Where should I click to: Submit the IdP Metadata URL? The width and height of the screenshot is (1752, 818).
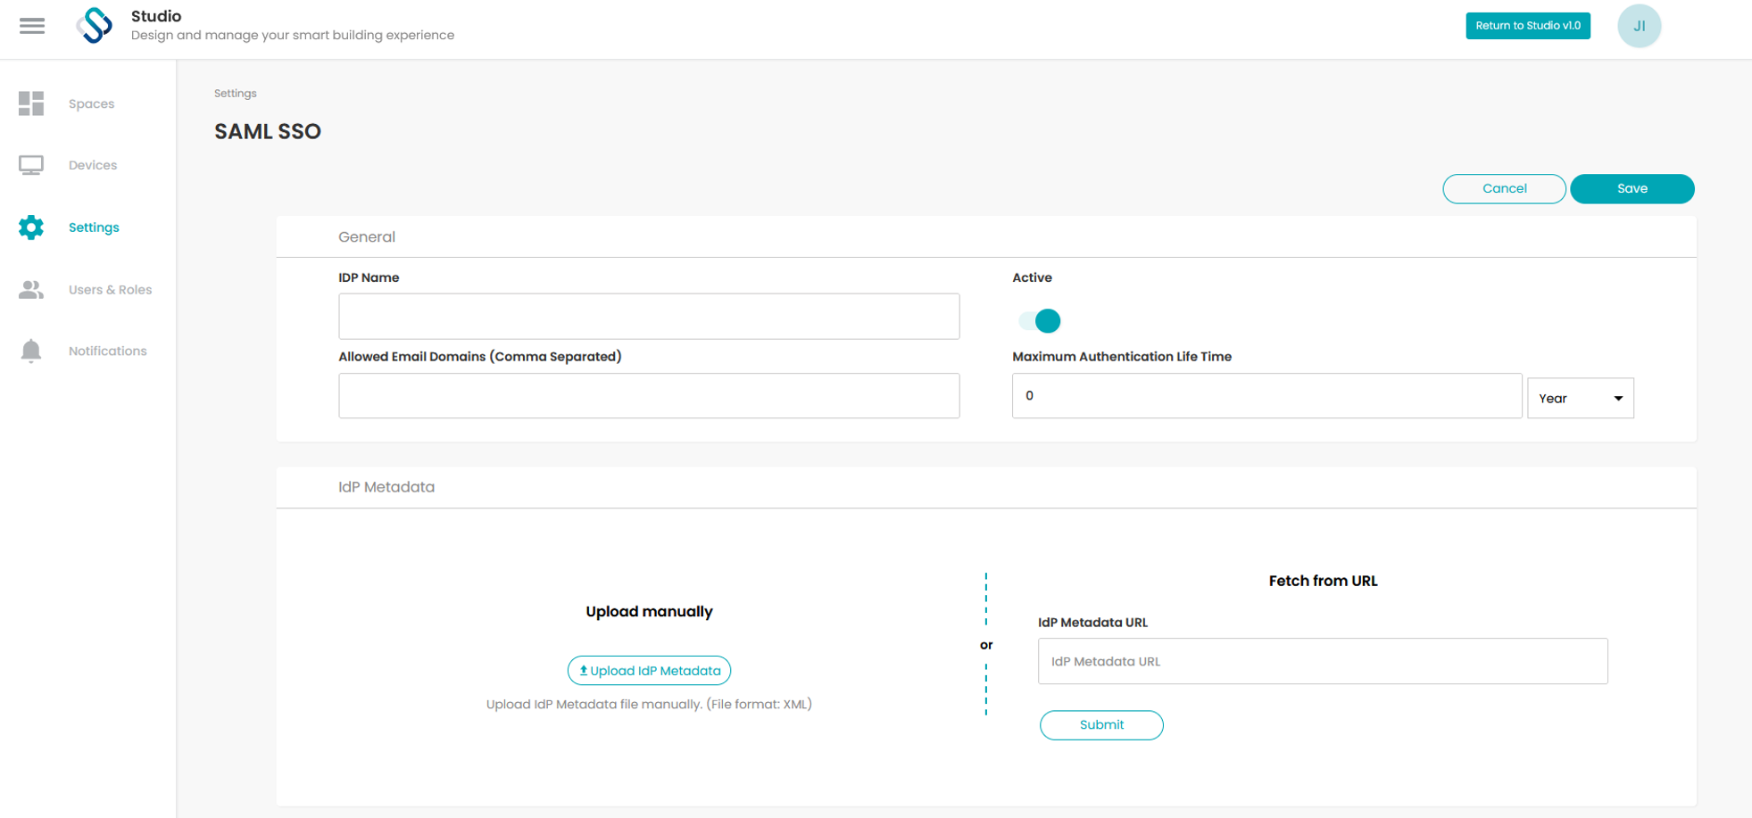click(x=1101, y=724)
